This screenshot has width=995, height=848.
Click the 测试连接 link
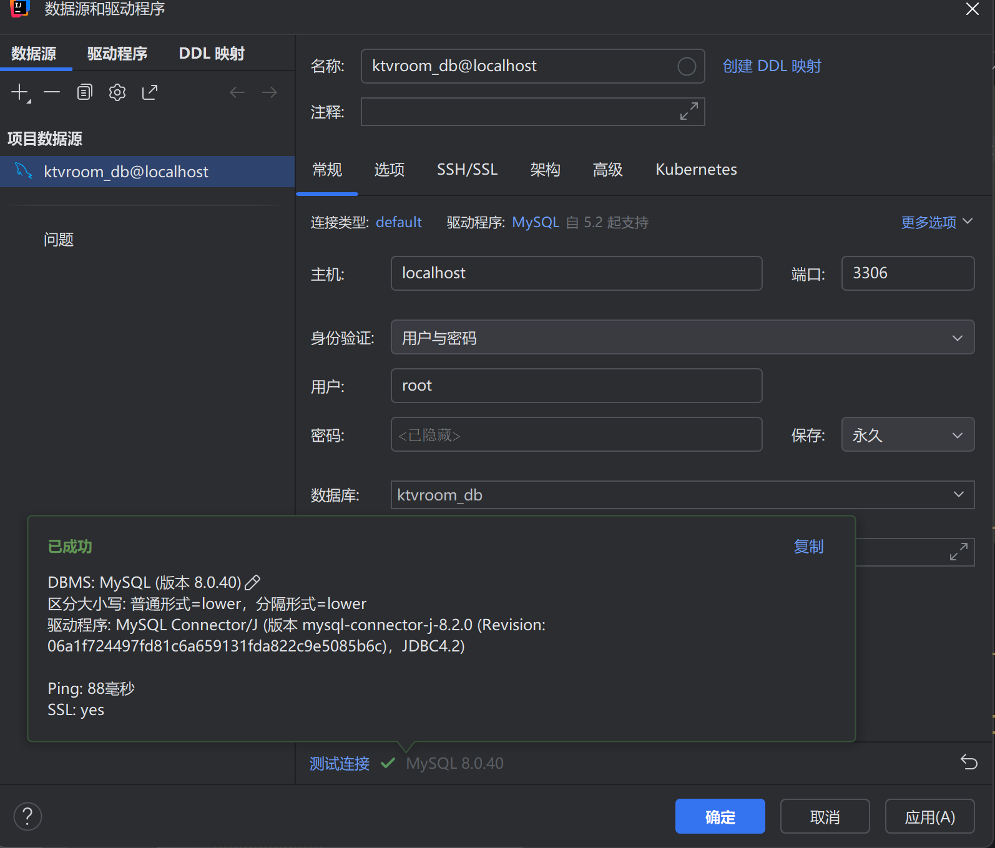(x=340, y=763)
